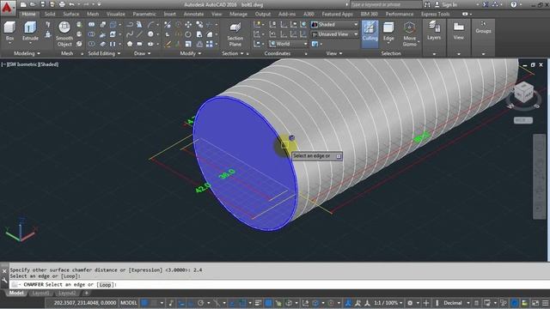The image size is (550, 309).
Task: Toggle polar tracking in the status bar
Action: [x=200, y=303]
